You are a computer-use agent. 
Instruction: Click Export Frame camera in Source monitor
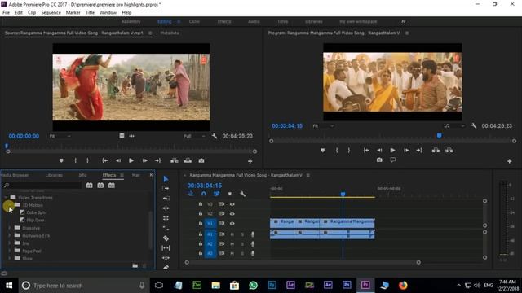[201, 160]
